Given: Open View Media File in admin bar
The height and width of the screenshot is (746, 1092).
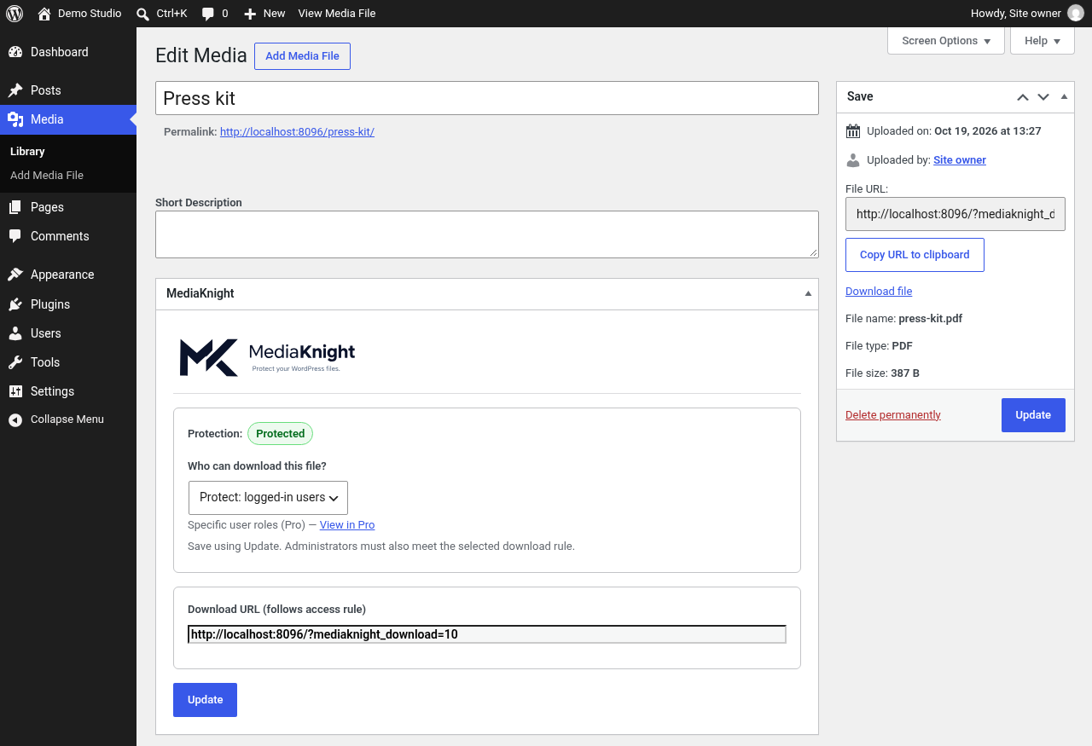Looking at the screenshot, I should click(337, 14).
